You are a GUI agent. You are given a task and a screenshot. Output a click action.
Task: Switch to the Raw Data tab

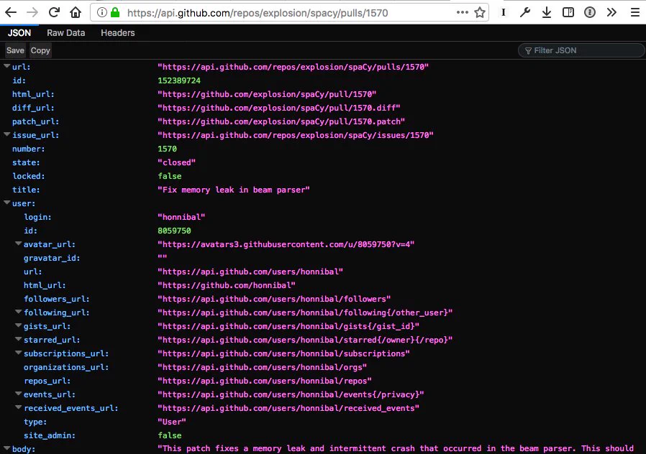click(x=66, y=33)
